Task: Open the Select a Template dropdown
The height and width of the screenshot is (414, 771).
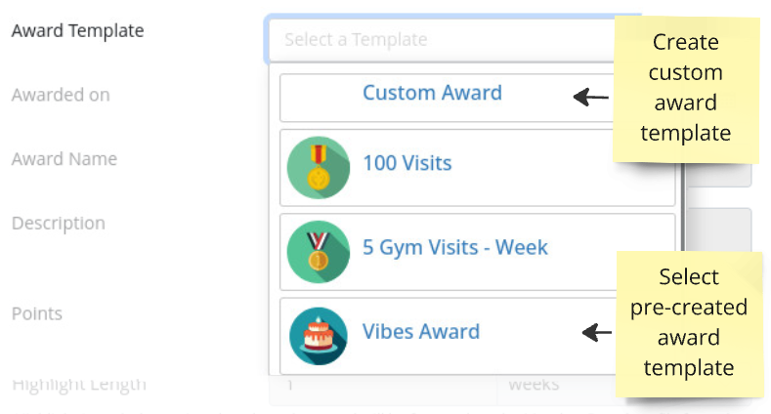Action: (440, 40)
